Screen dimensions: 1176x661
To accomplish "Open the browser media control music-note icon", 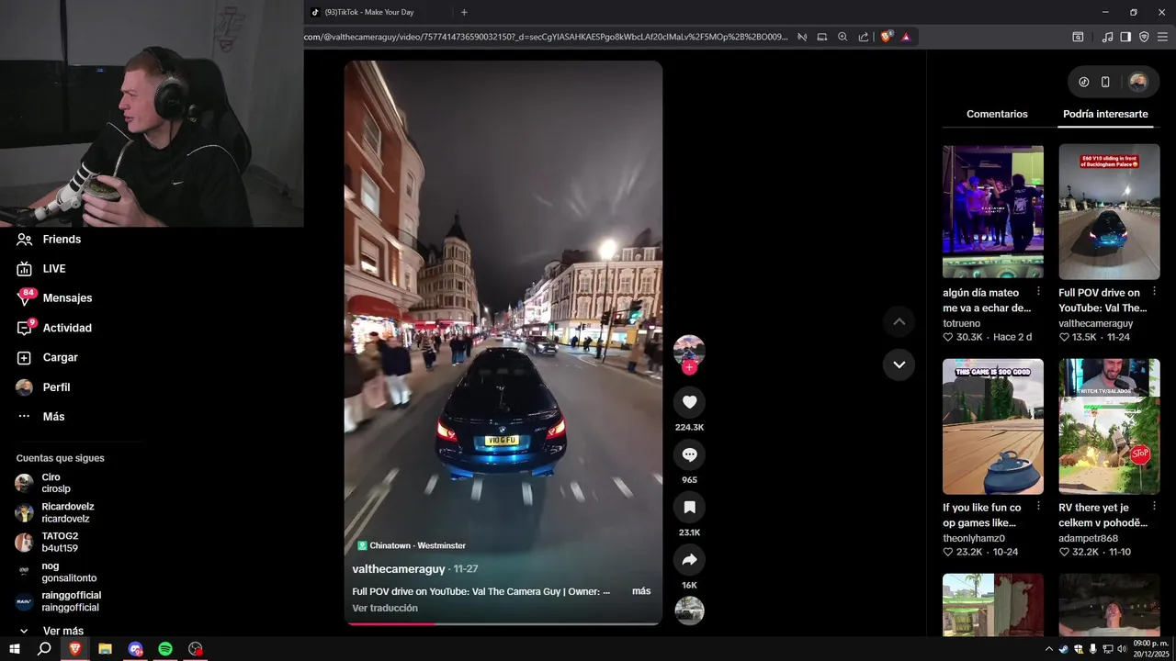I will pyautogui.click(x=1107, y=37).
